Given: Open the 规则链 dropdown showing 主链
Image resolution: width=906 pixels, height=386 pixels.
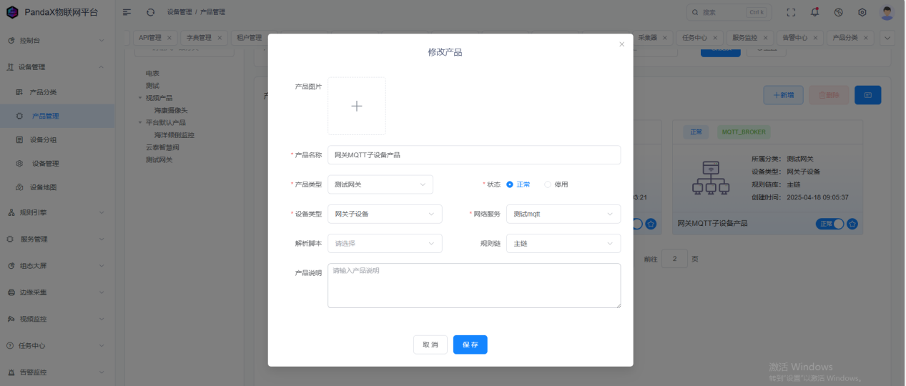Looking at the screenshot, I should [x=563, y=244].
